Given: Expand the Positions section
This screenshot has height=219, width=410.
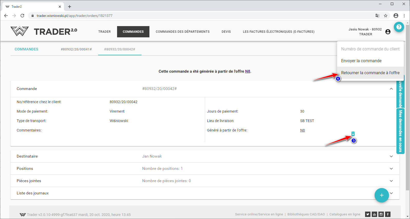Looking at the screenshot, I should (391, 169).
